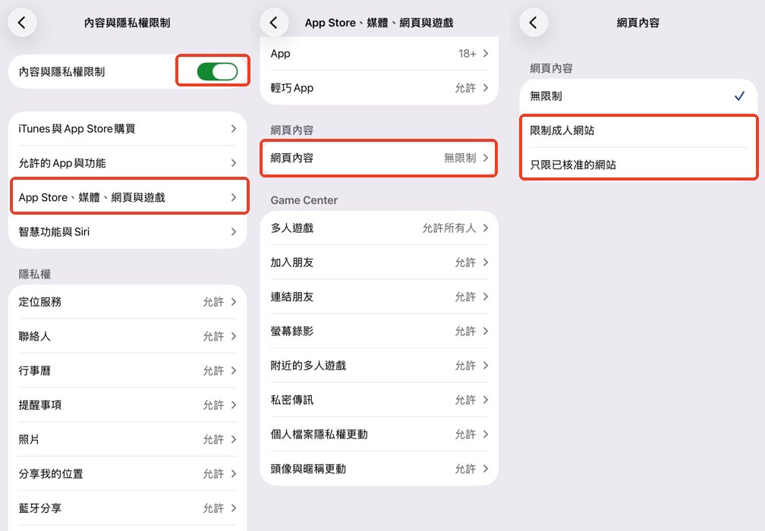
Task: Expand App rating row showing 18+
Action: [379, 54]
